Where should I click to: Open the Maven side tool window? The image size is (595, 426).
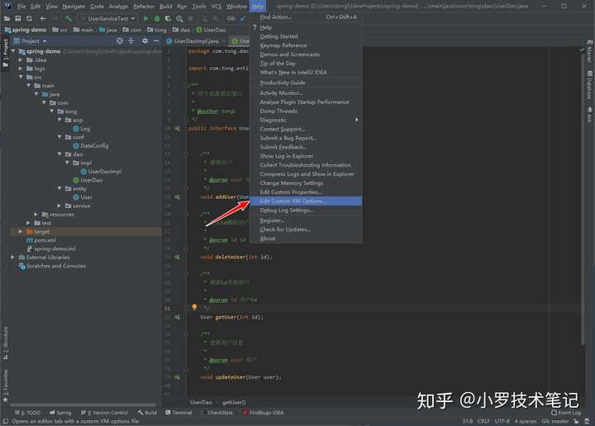(x=589, y=51)
